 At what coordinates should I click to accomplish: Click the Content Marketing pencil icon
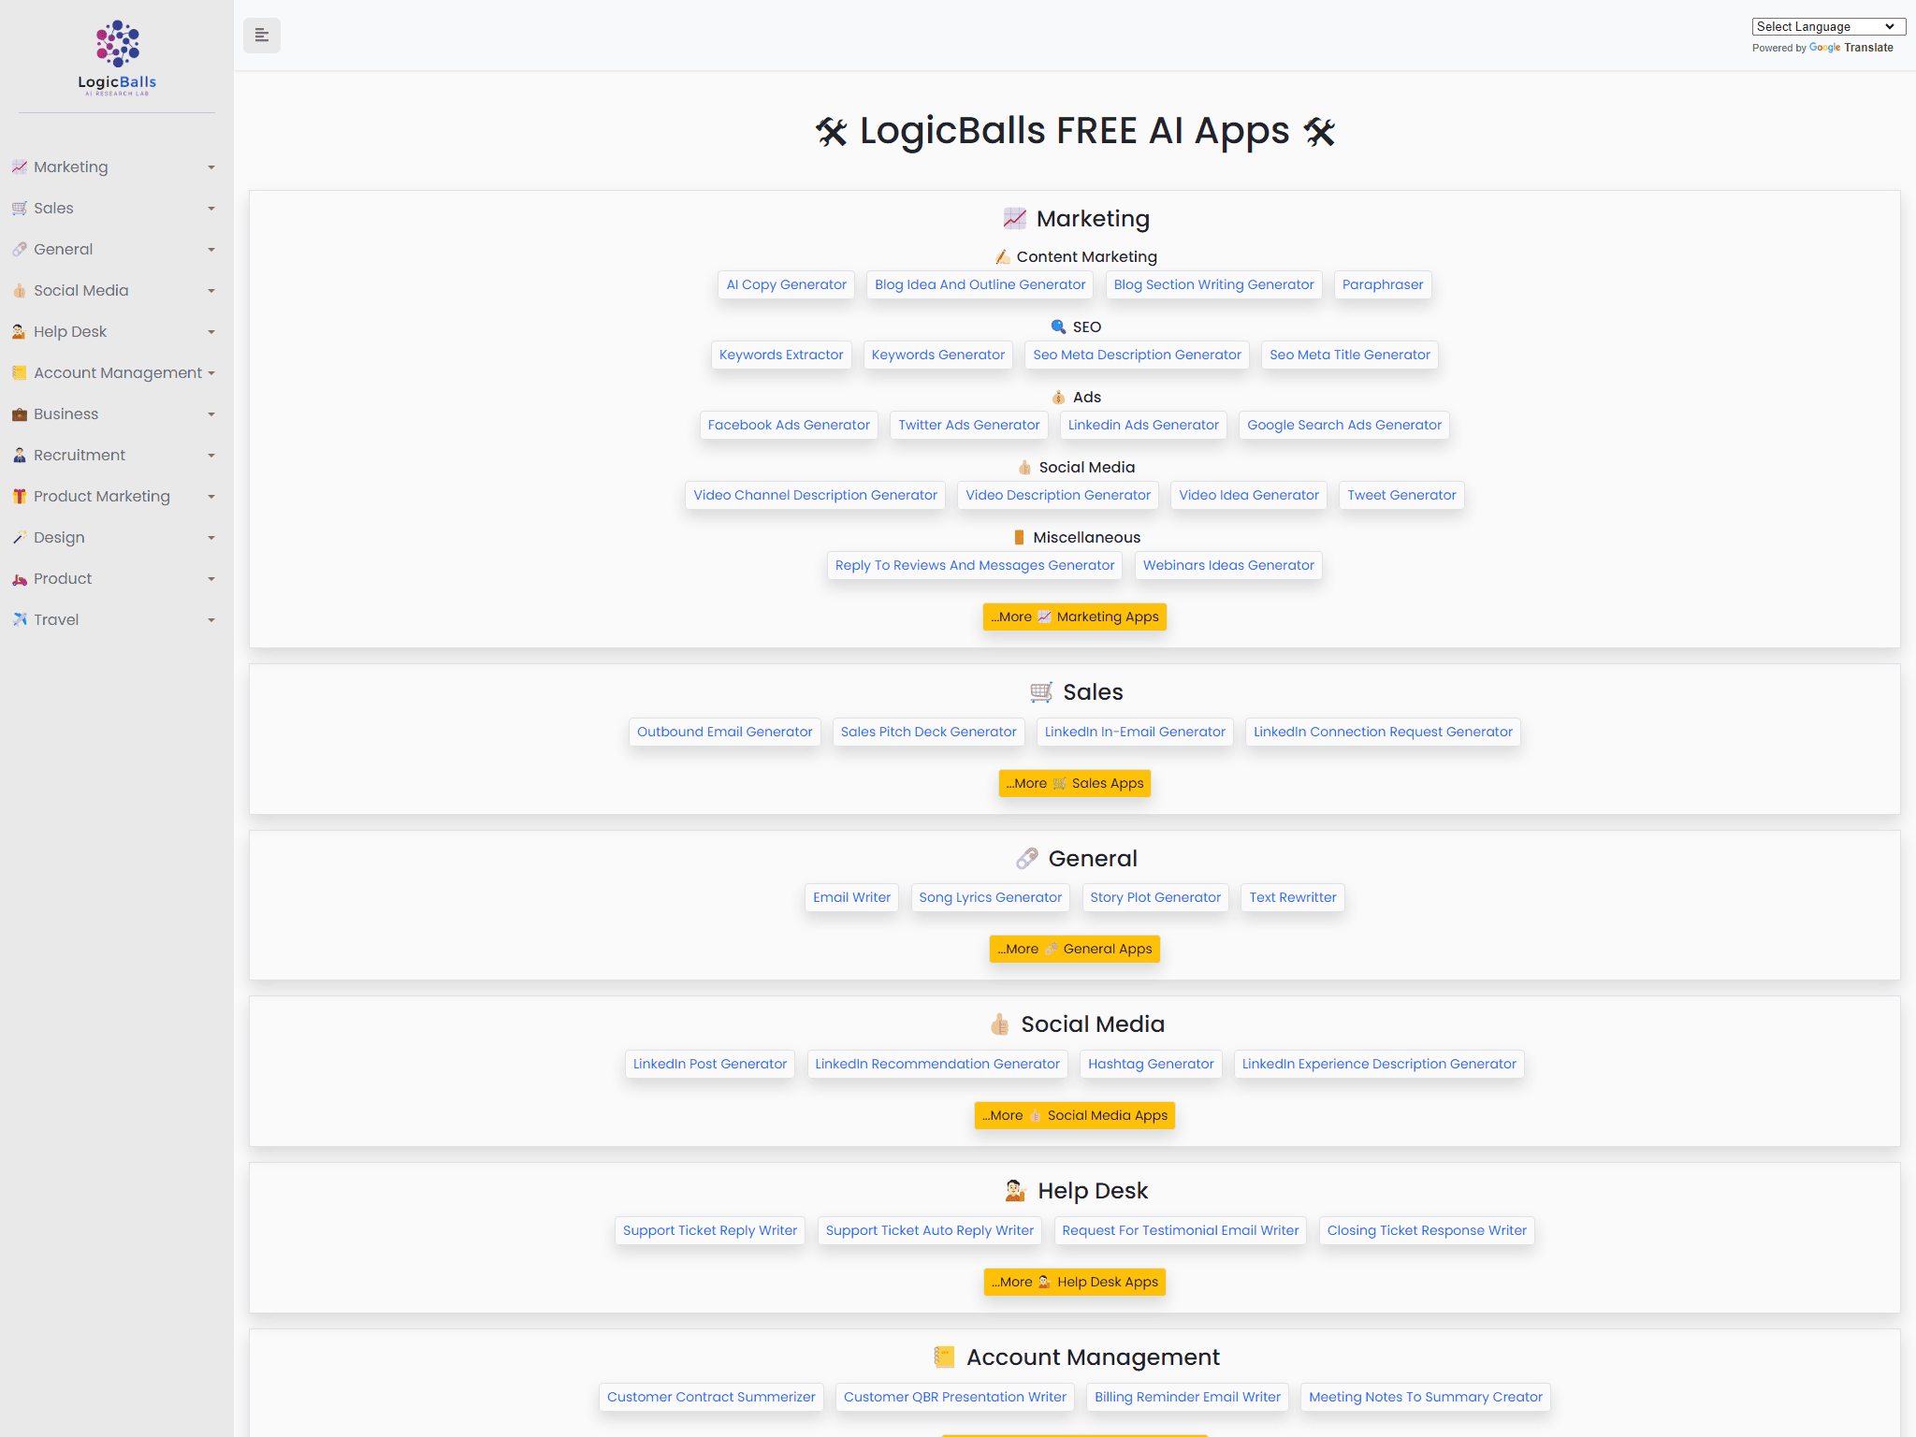tap(1003, 257)
